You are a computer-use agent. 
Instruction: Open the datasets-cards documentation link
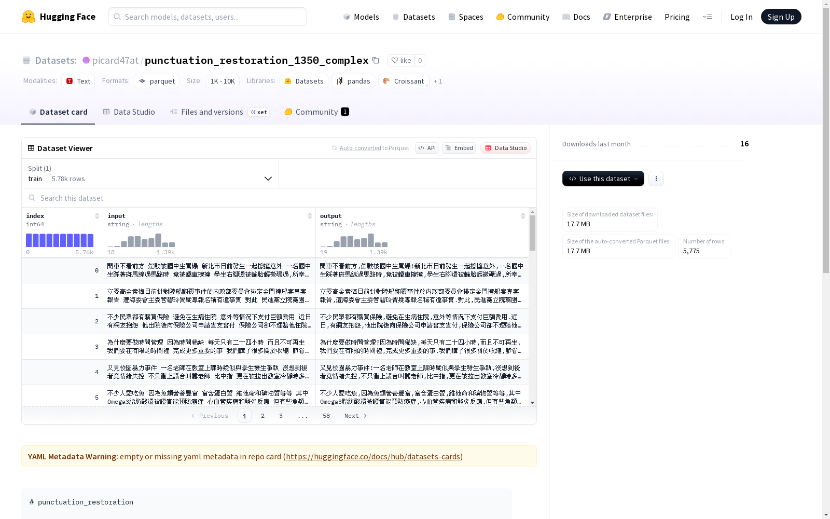(373, 457)
